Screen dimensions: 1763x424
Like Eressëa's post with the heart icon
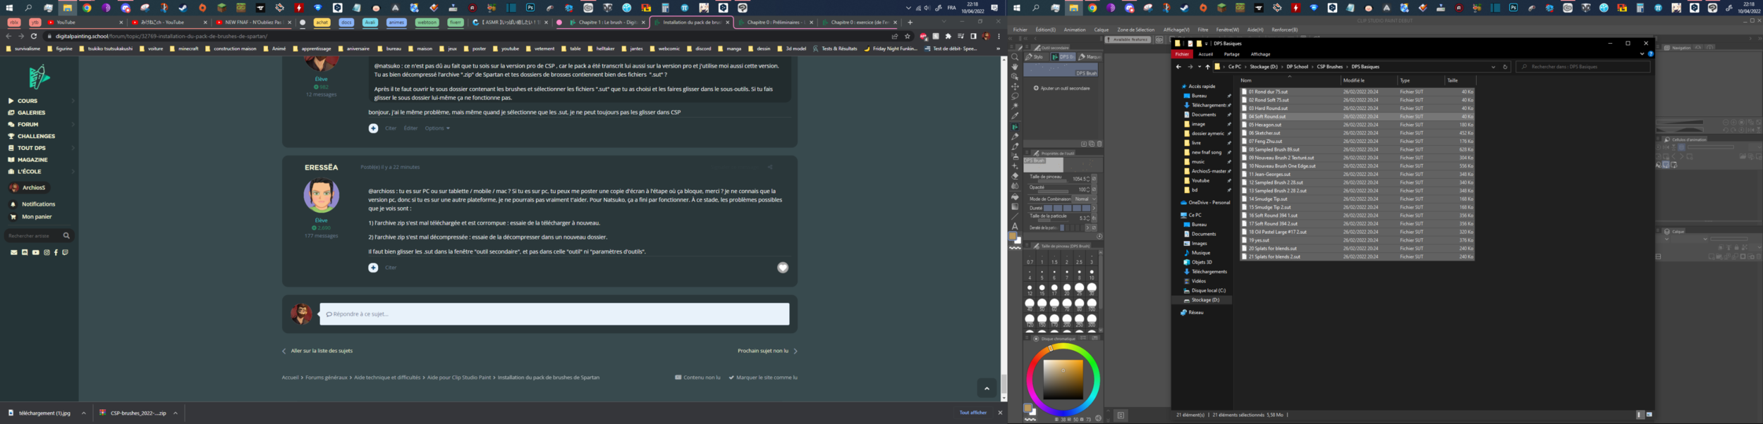782,268
